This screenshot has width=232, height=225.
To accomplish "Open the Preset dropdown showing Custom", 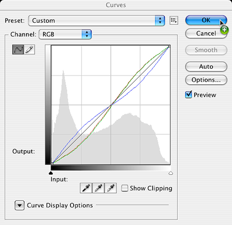I will coord(97,20).
